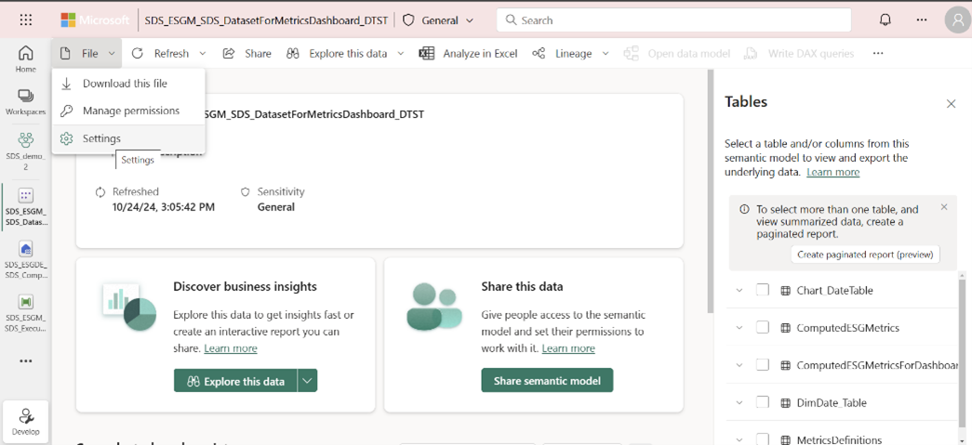Screen dimensions: 972x445
Task: Click Explore this data toolbar item
Action: tap(337, 53)
